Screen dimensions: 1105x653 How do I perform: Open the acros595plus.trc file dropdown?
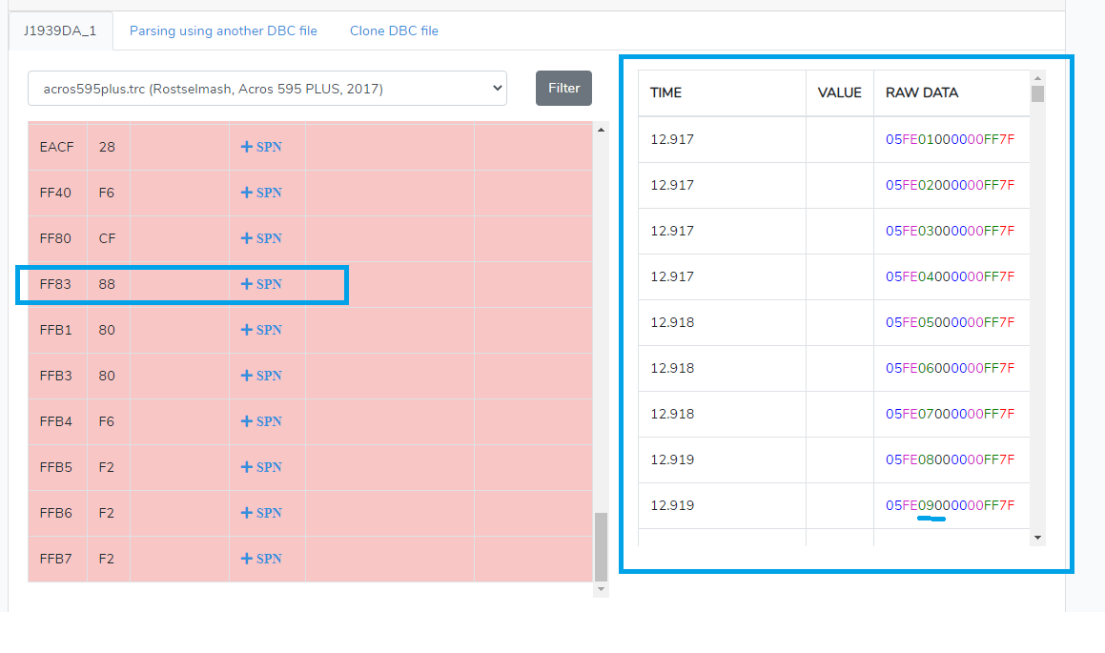click(267, 89)
